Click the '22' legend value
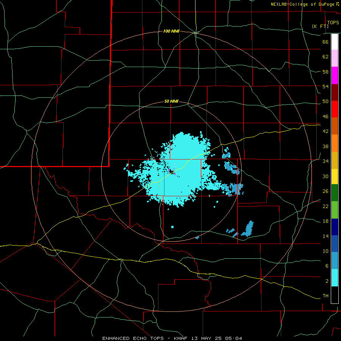The height and width of the screenshot is (341, 341). pyautogui.click(x=325, y=206)
